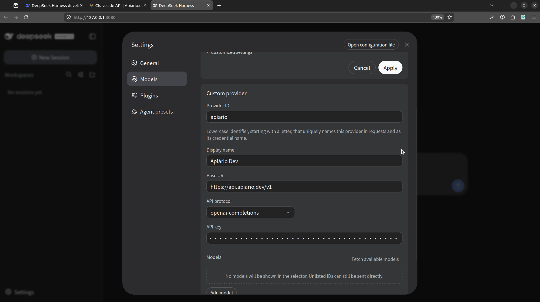This screenshot has height=302, width=540.
Task: Cancel the customized settings changes
Action: [x=362, y=68]
